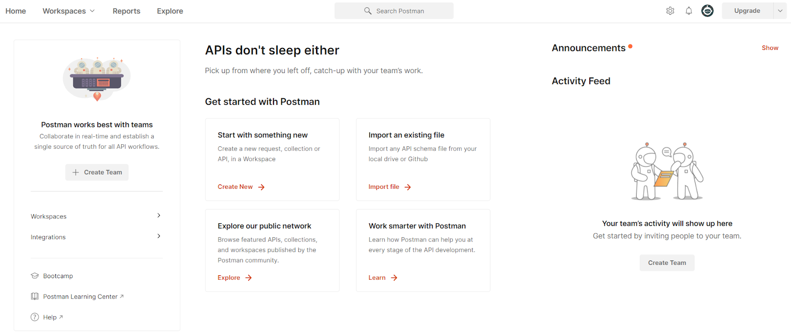This screenshot has height=336, width=791.
Task: Open the settings gear icon
Action: click(x=670, y=11)
